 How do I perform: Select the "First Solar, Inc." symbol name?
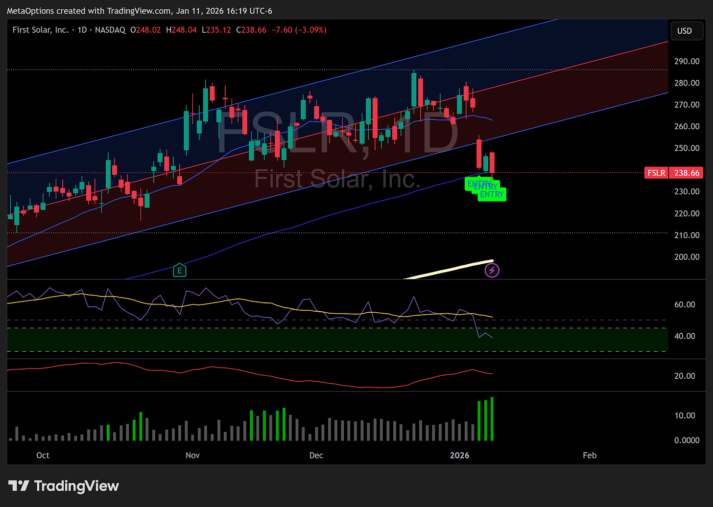(x=41, y=30)
